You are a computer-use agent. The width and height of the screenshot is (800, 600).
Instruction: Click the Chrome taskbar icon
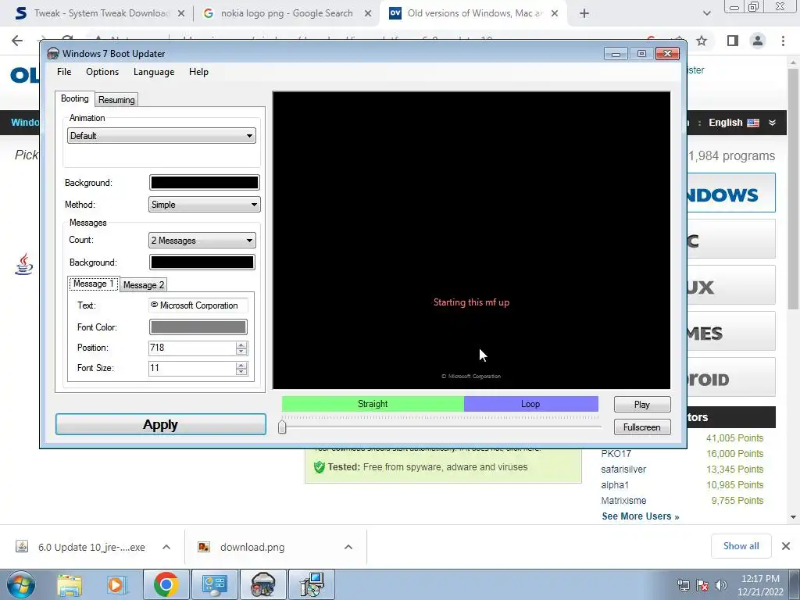click(166, 584)
